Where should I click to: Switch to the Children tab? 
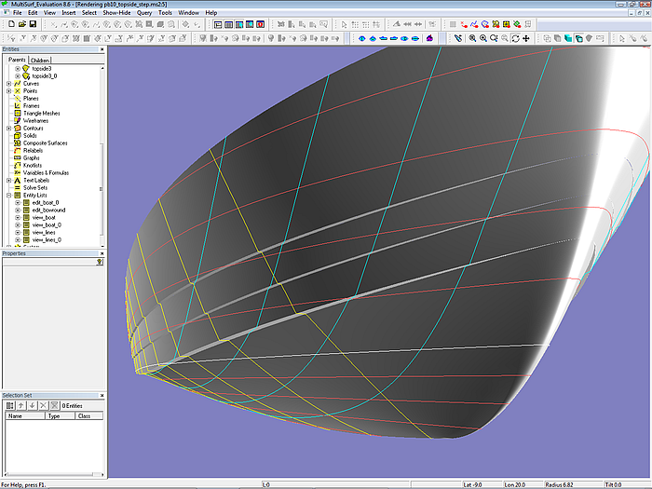point(40,60)
